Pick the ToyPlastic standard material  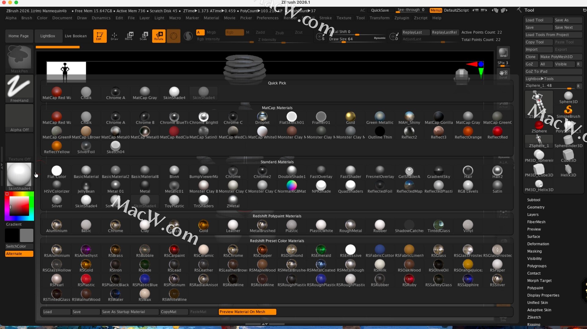174,200
